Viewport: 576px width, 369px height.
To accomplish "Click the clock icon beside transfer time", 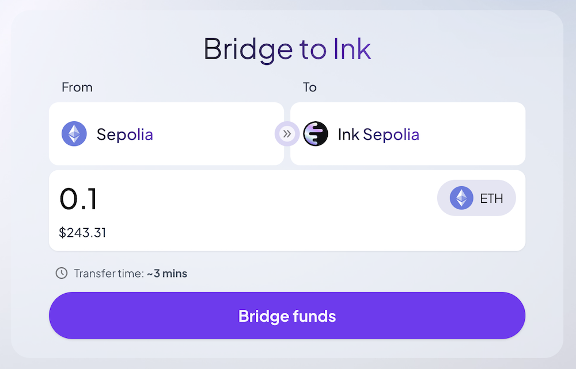I will pos(61,274).
